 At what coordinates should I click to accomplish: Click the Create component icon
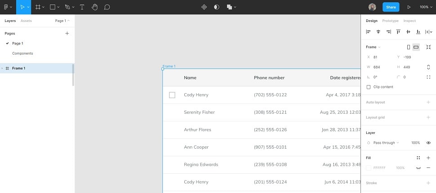coord(204,7)
